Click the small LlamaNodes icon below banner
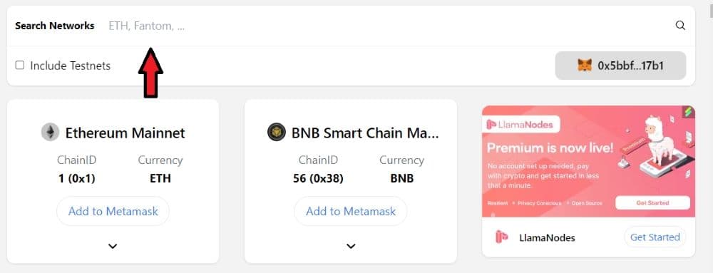 pos(501,237)
